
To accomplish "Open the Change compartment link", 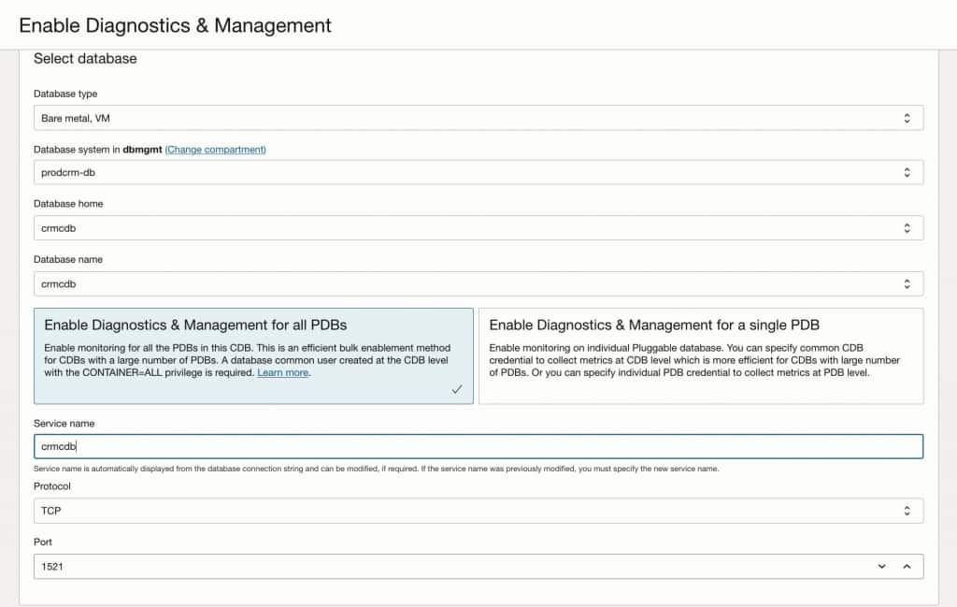I will pyautogui.click(x=216, y=150).
